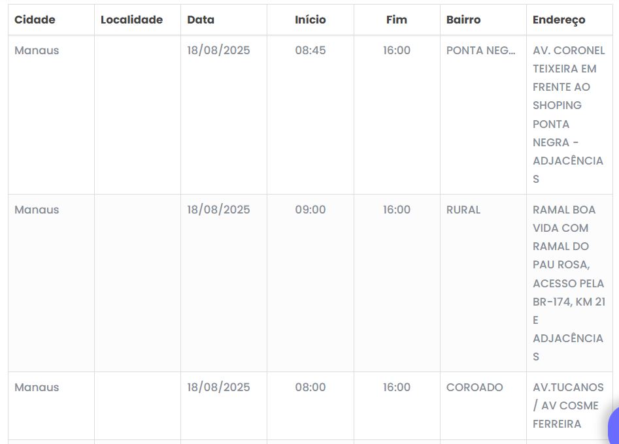Click the Bairro column header
This screenshot has width=619, height=444.
(x=463, y=20)
